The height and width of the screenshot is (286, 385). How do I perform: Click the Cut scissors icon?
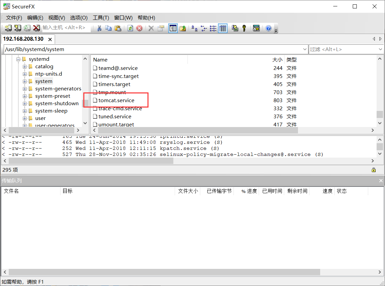coord(99,28)
